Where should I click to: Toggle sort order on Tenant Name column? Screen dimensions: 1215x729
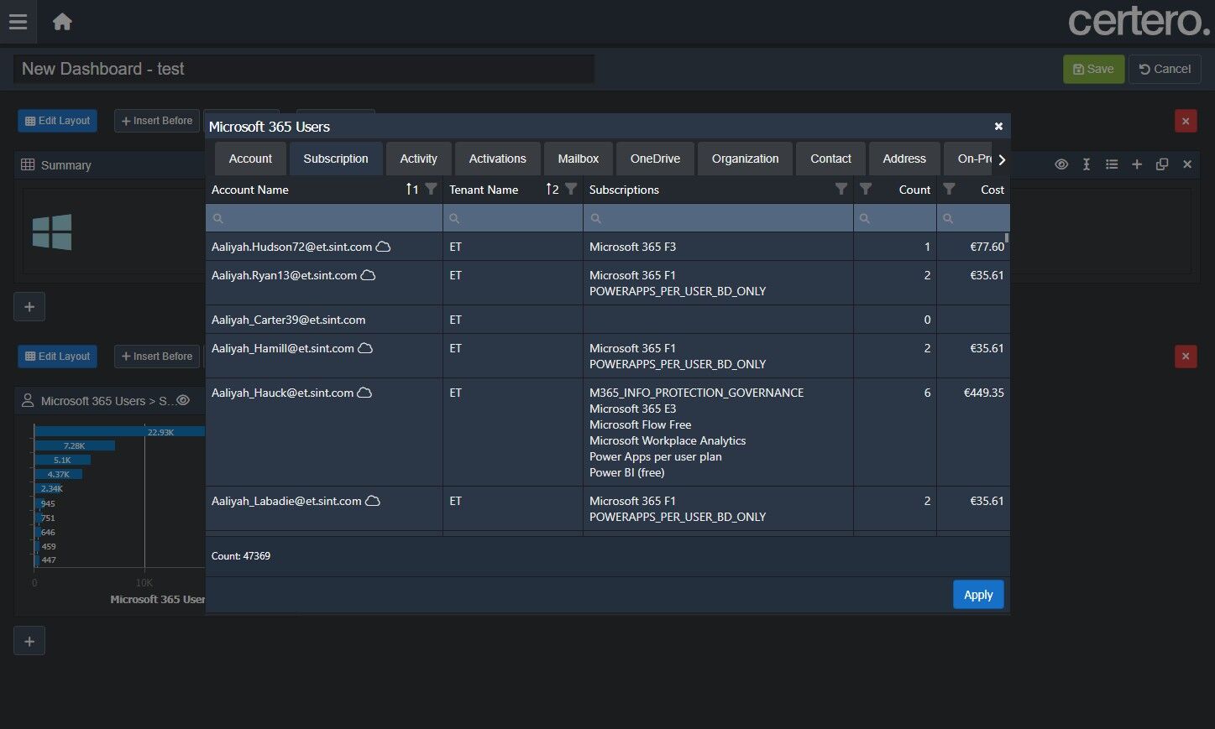552,190
